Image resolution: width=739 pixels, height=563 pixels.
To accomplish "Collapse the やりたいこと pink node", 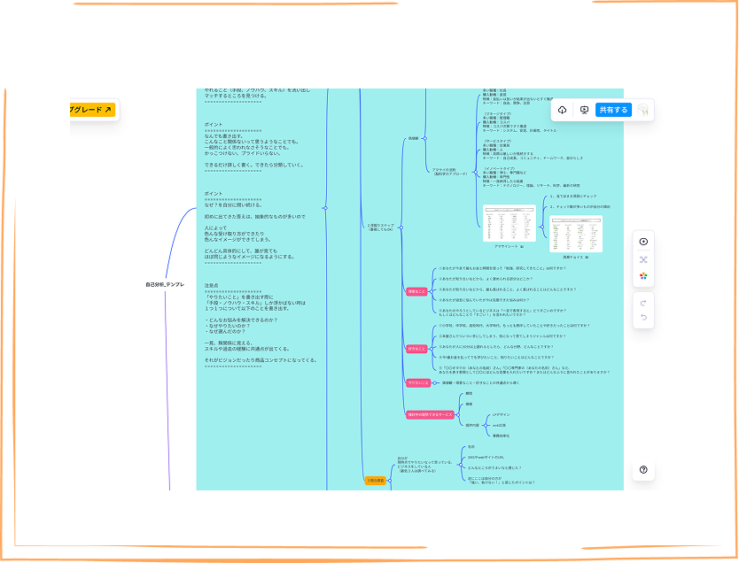I will (x=434, y=382).
